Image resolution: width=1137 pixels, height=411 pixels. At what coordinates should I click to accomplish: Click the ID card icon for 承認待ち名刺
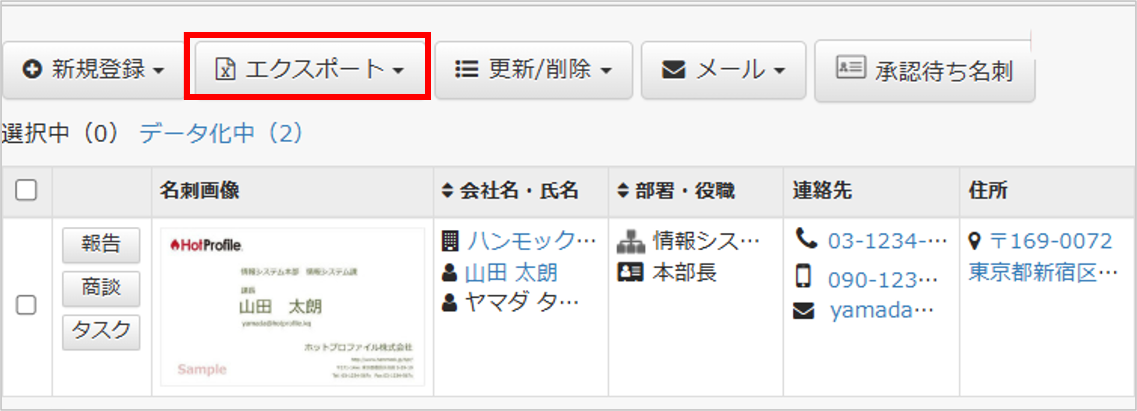tap(850, 67)
